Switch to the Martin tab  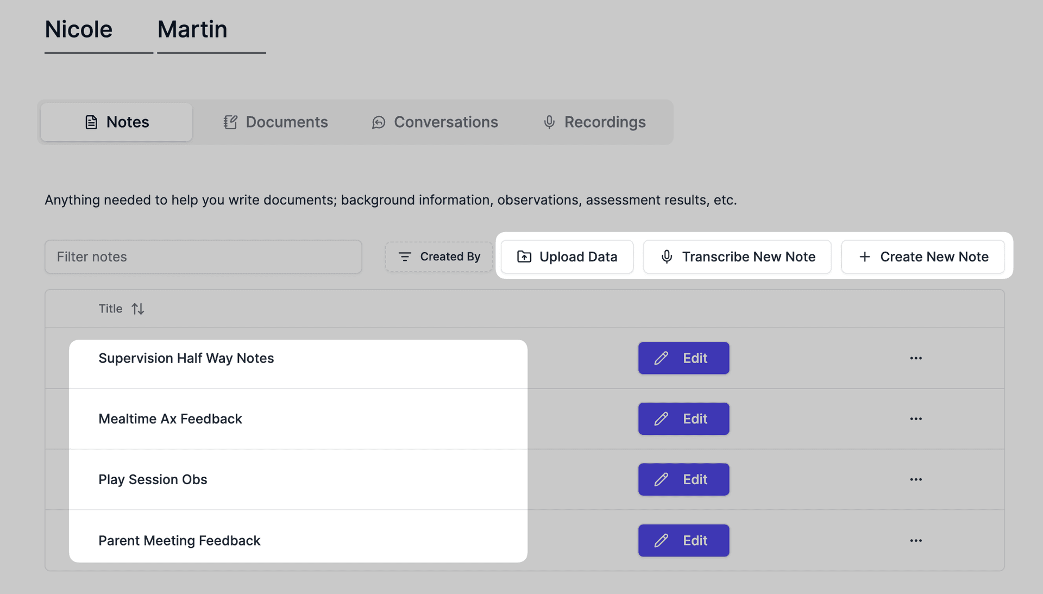(x=192, y=29)
